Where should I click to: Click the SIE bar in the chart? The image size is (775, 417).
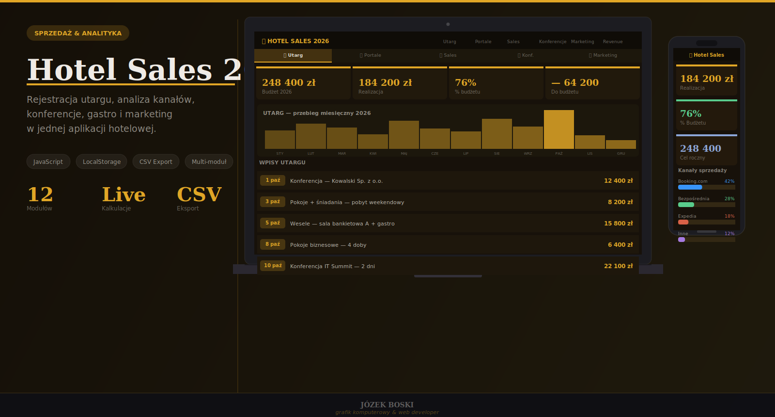point(497,134)
